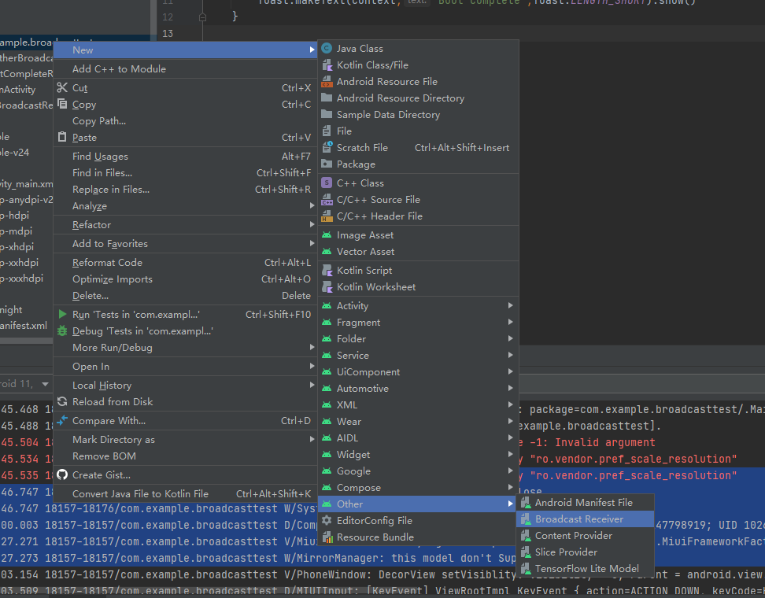Click the Debug bug icon

[62, 330]
